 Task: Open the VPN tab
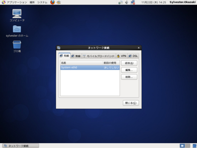pyautogui.click(x=121, y=56)
